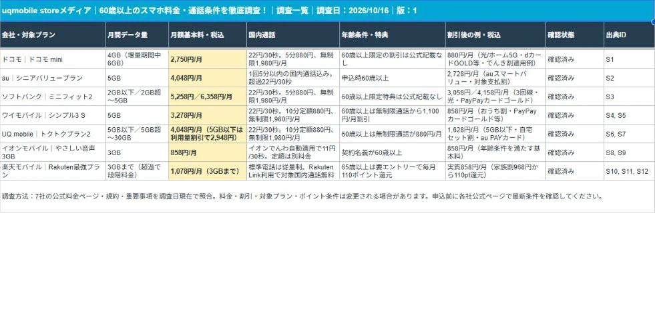This screenshot has width=655, height=311.
Task: Click the source ID "S1"
Action: click(629, 59)
